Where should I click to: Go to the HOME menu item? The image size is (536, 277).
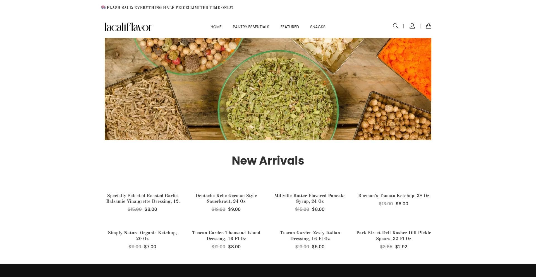pos(216,27)
